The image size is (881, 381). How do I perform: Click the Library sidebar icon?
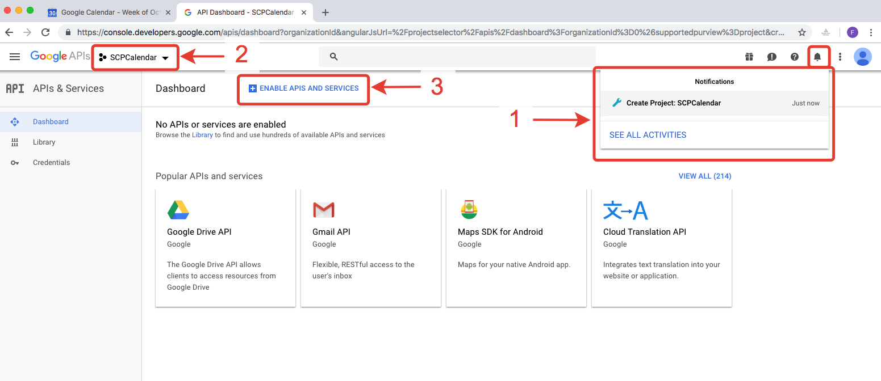(x=15, y=142)
